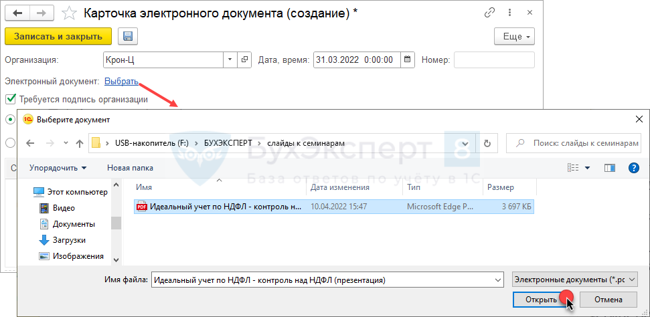Change the file view layout icon
The width and height of the screenshot is (650, 317).
pyautogui.click(x=573, y=168)
